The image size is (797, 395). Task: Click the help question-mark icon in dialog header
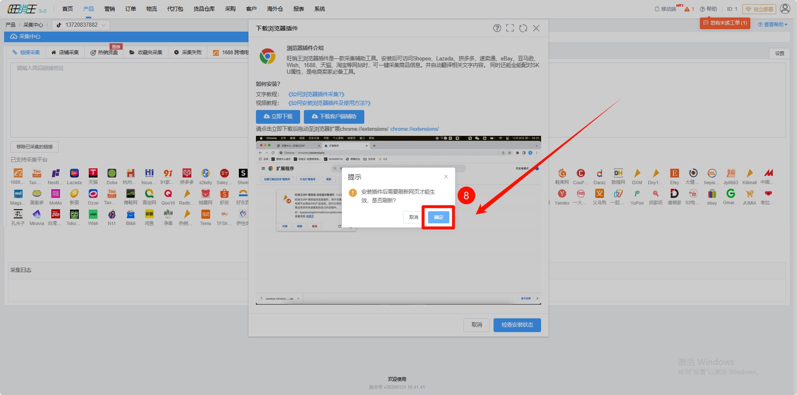point(497,28)
